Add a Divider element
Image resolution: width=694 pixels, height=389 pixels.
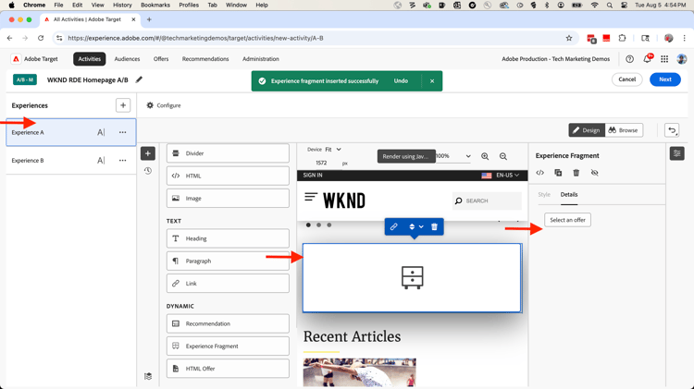point(228,153)
